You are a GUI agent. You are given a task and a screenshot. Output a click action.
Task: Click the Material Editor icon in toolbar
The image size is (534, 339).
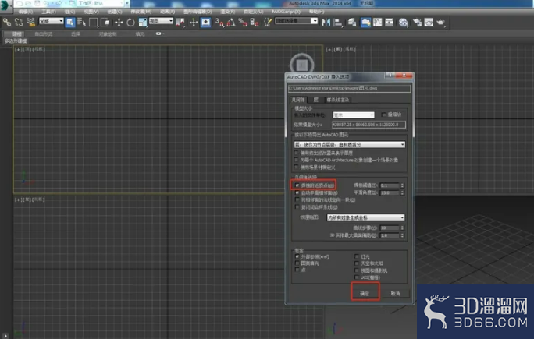(404, 23)
